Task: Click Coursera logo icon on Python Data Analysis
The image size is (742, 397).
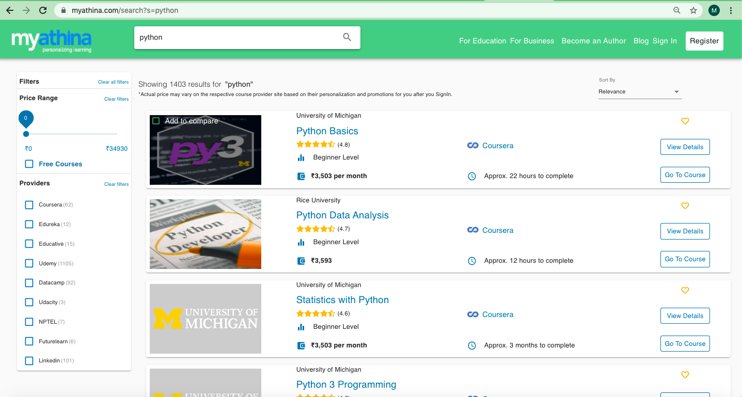Action: pos(472,230)
